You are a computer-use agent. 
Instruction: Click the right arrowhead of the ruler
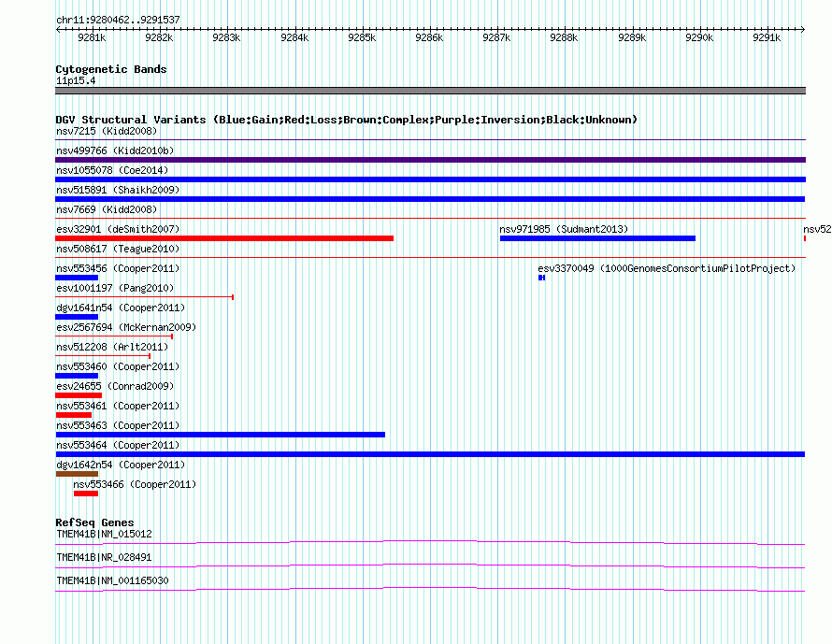[x=803, y=29]
